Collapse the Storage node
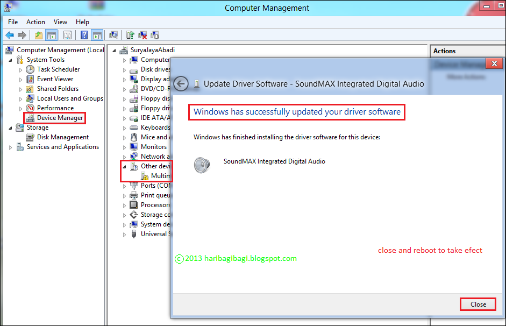The image size is (506, 326). (x=10, y=128)
